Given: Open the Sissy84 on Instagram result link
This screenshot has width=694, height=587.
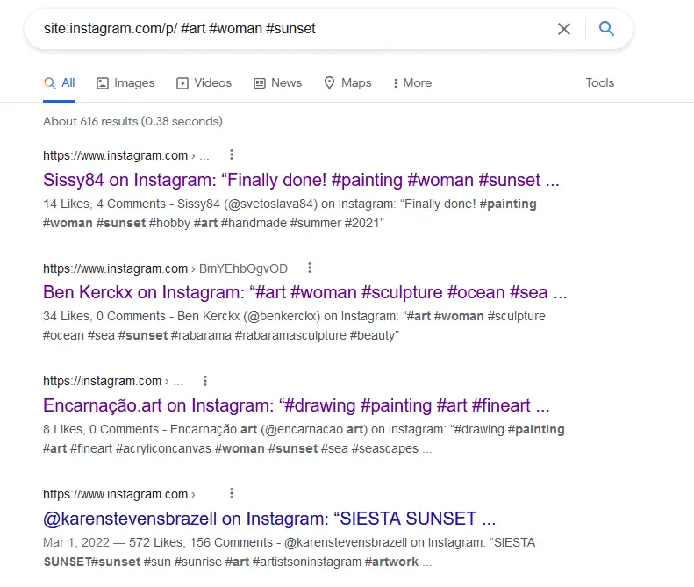Looking at the screenshot, I should [x=301, y=181].
